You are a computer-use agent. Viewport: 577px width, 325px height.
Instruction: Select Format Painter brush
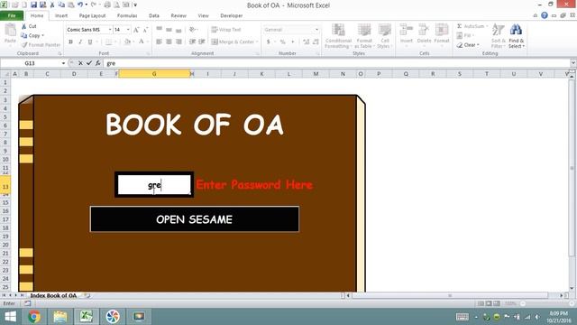click(x=41, y=45)
